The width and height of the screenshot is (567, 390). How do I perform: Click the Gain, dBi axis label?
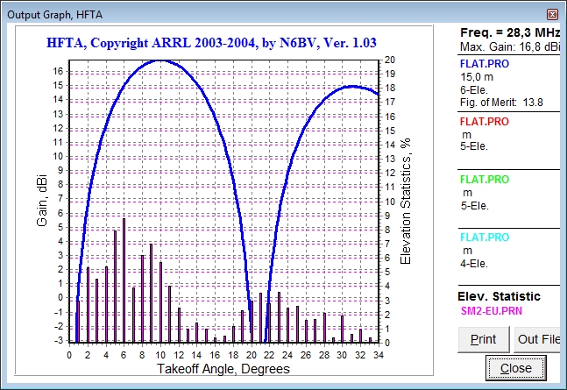(42, 201)
